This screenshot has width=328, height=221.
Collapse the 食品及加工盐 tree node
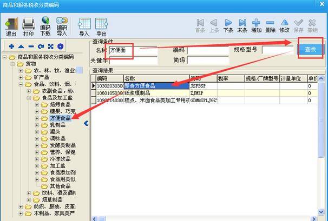(x=29, y=98)
